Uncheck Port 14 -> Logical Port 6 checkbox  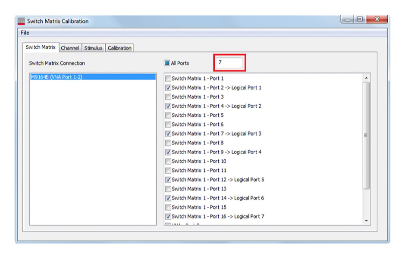tap(168, 198)
